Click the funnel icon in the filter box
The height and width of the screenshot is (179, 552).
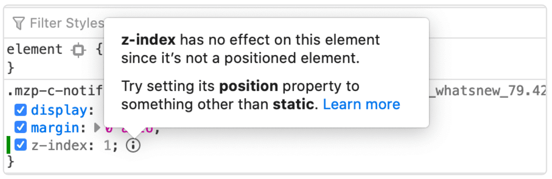19,23
